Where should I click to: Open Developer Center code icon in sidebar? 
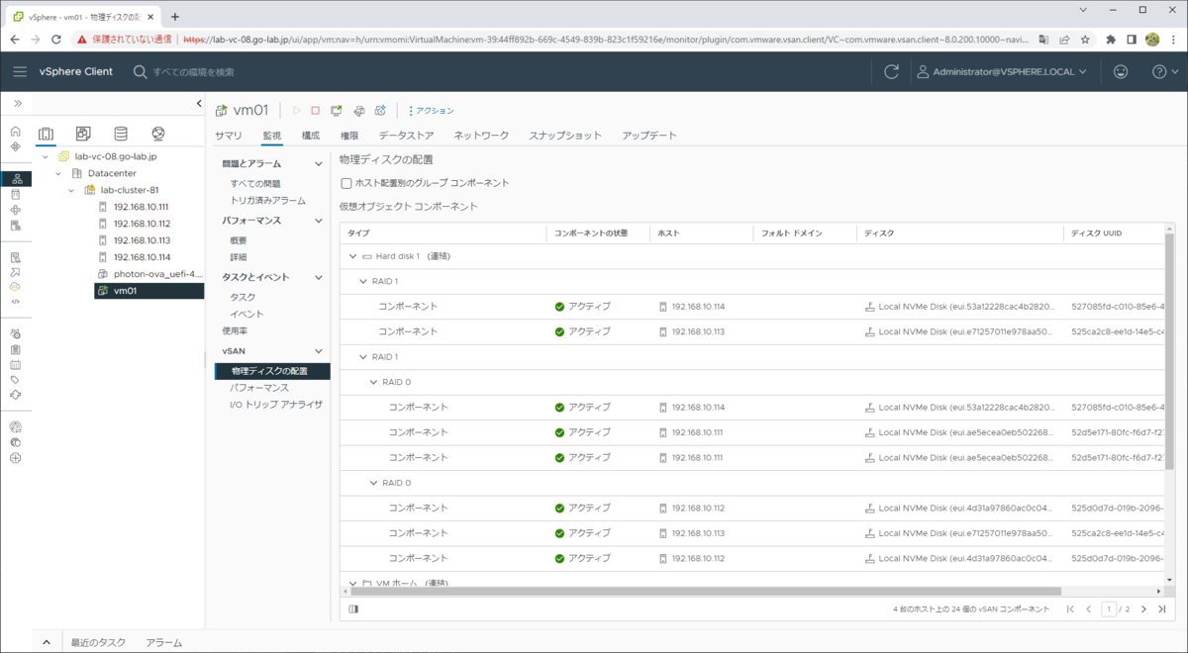click(x=15, y=301)
